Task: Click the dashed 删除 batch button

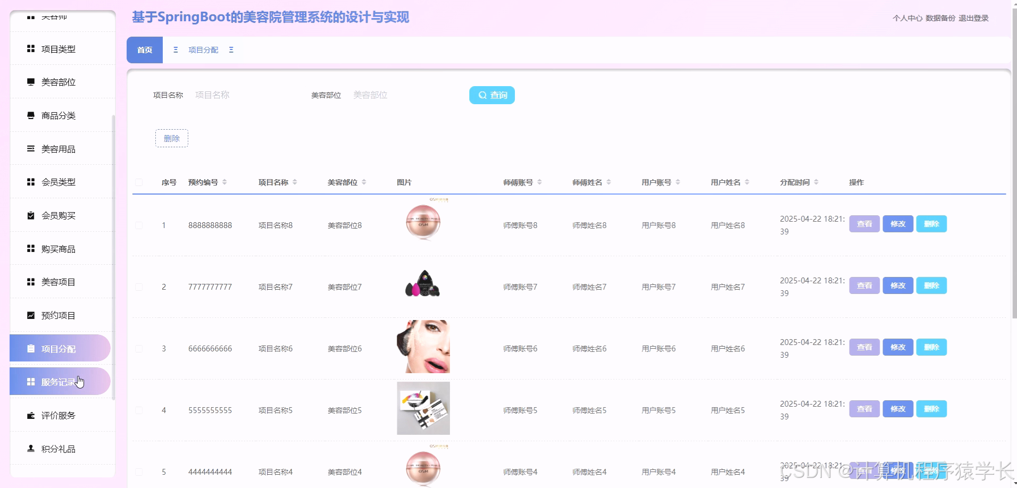Action: [x=172, y=138]
